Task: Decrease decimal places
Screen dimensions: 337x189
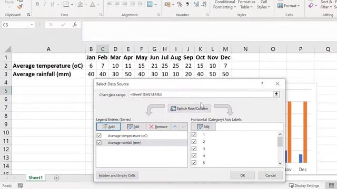Action: (204, 4)
